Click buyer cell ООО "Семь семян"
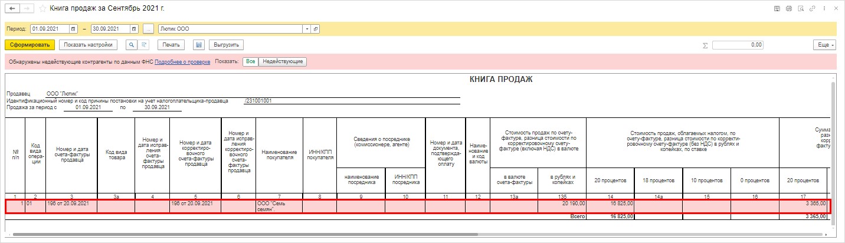This screenshot has width=845, height=243. [279, 206]
